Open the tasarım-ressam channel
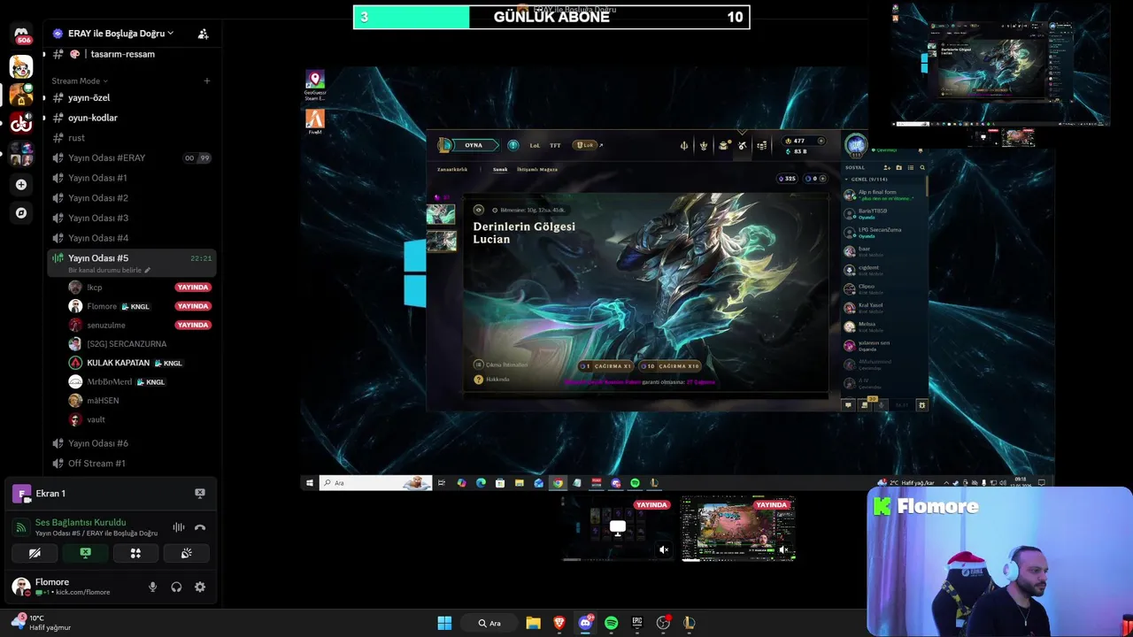The image size is (1133, 637). 130,54
